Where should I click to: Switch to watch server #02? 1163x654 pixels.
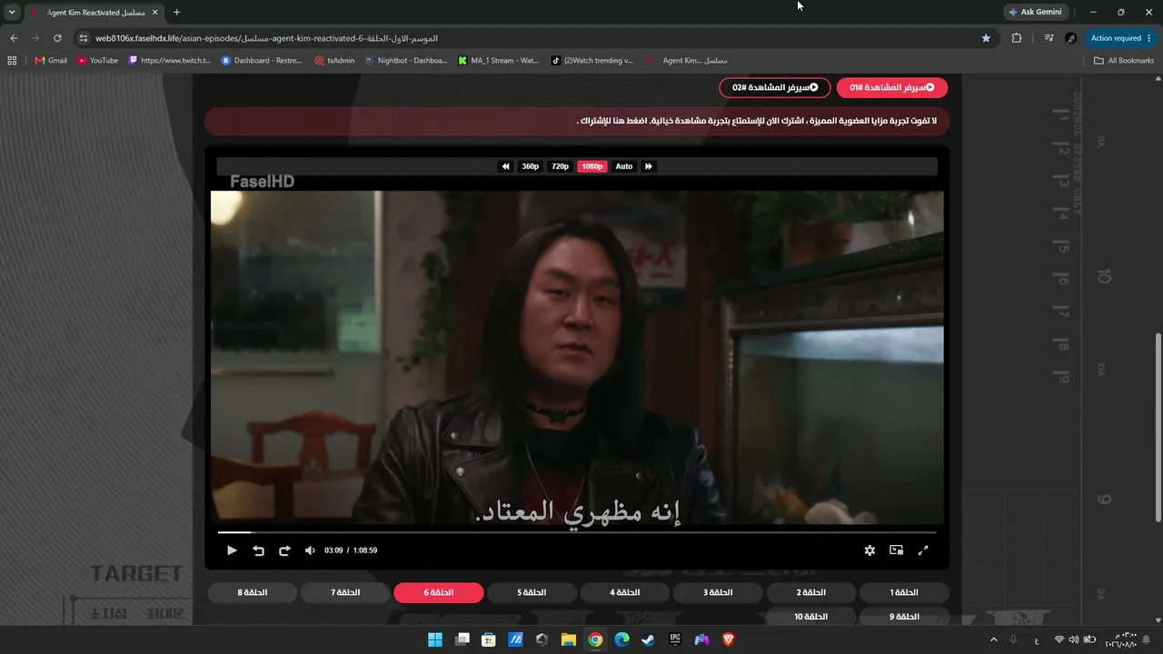[775, 87]
